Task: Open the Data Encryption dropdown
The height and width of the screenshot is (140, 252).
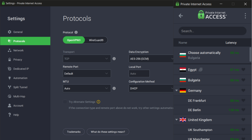Action: (x=151, y=59)
